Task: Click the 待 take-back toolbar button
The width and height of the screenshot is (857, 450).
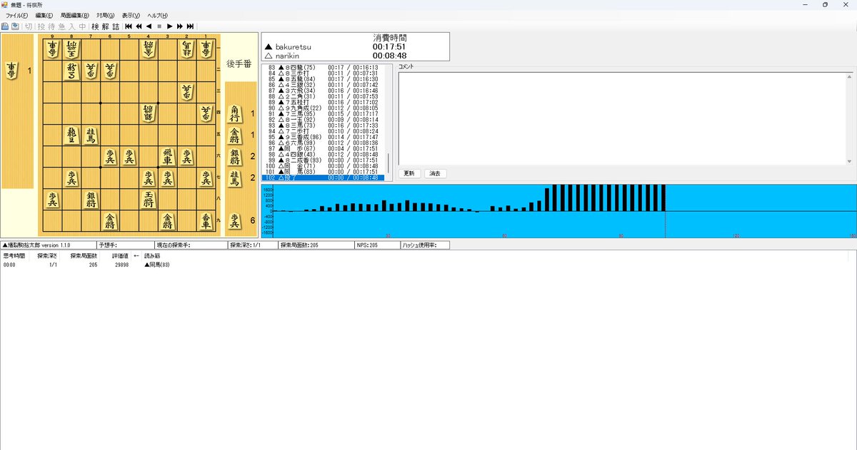Action: click(x=51, y=26)
